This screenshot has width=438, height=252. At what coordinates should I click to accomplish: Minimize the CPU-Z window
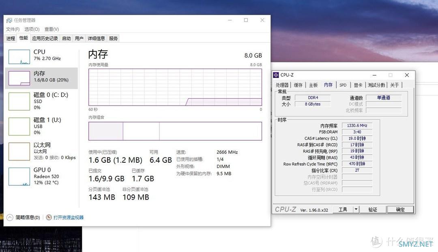[x=374, y=75]
